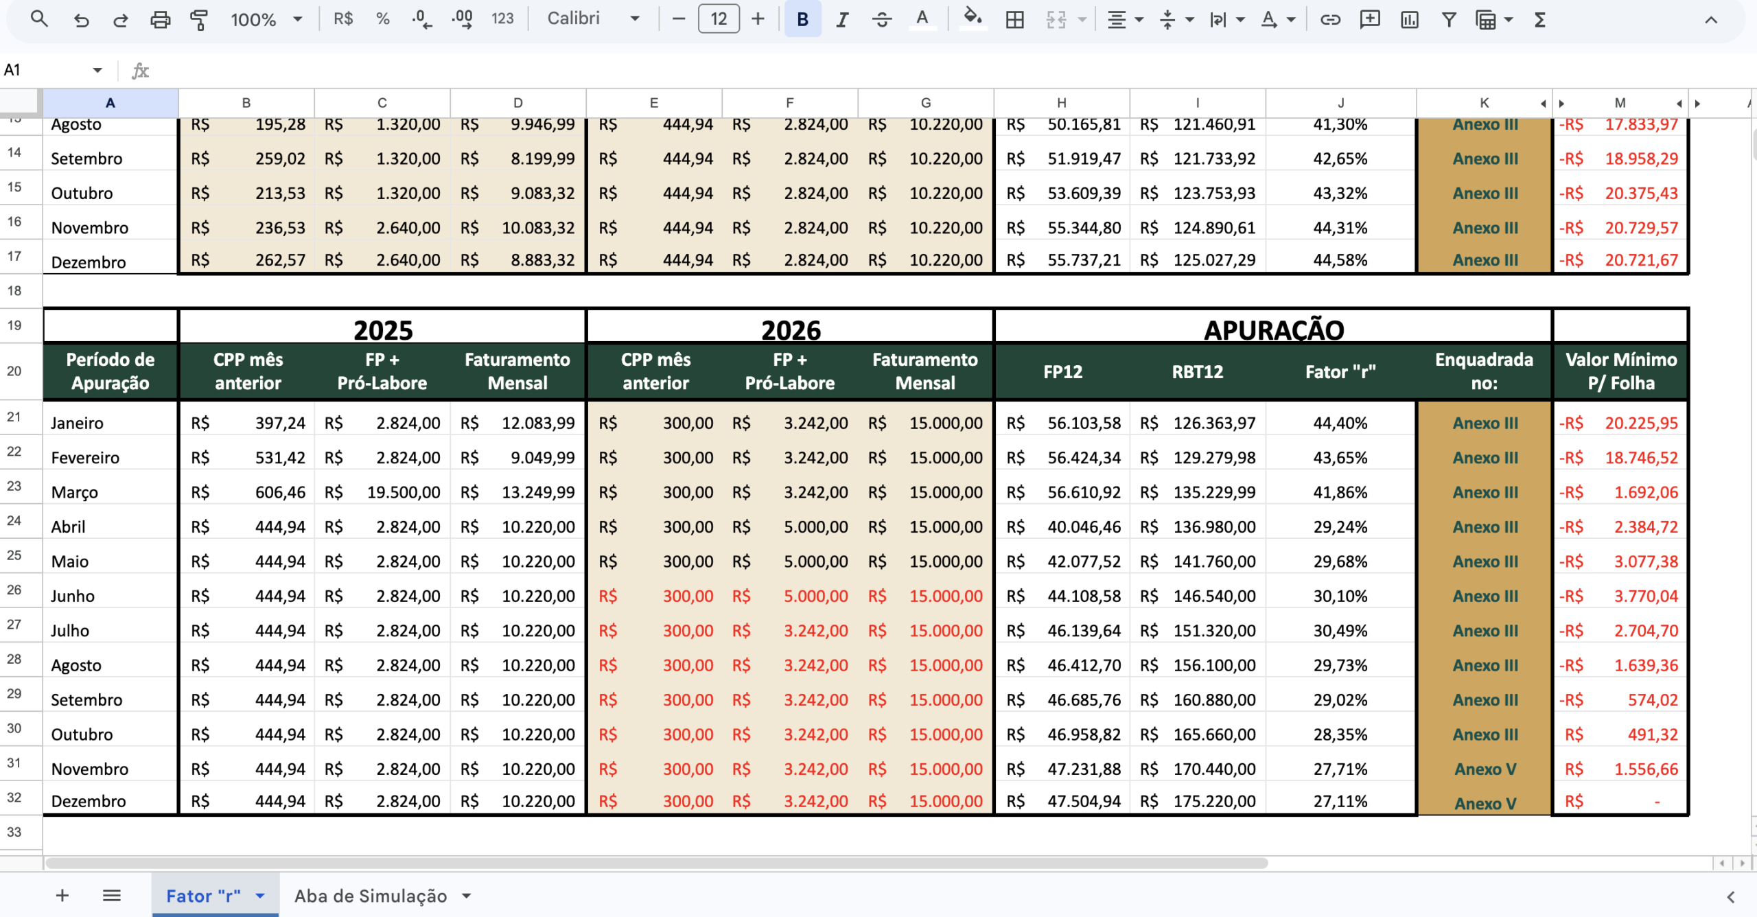Open the search menus magnifier icon

39,19
